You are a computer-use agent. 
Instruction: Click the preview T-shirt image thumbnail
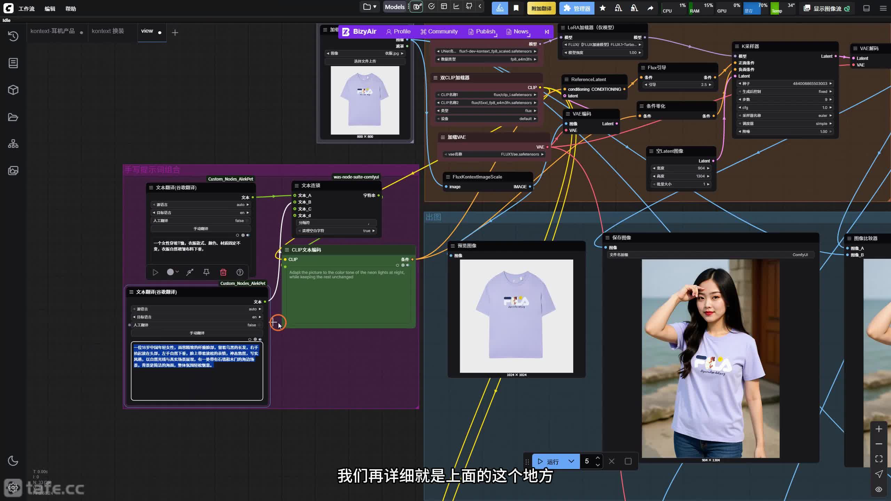click(x=516, y=316)
